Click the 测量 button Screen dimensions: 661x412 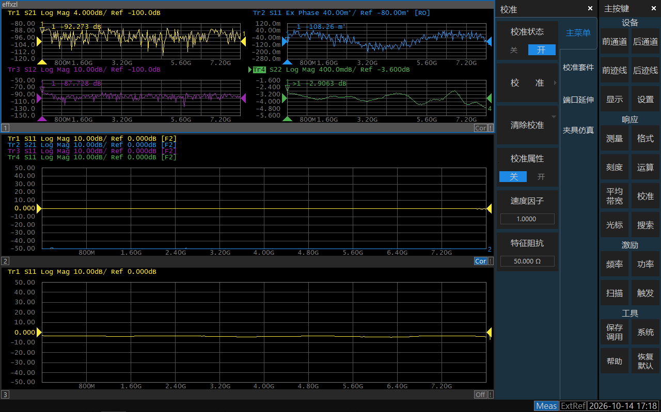[615, 139]
